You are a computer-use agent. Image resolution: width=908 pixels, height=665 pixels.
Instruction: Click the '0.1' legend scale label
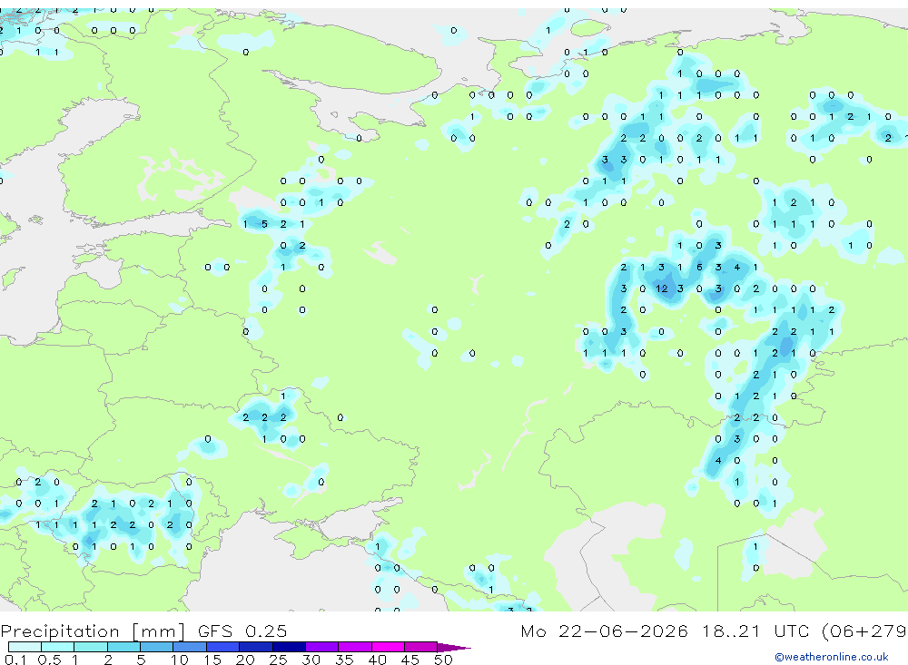pyautogui.click(x=15, y=660)
